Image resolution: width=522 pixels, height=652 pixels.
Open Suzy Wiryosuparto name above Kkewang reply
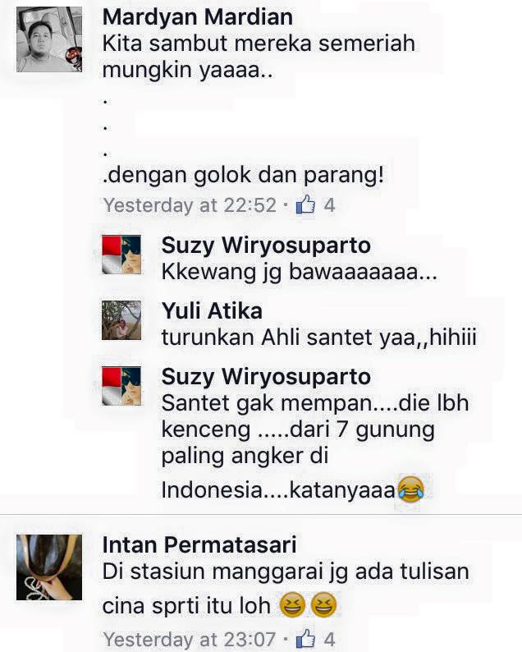pyautogui.click(x=266, y=246)
